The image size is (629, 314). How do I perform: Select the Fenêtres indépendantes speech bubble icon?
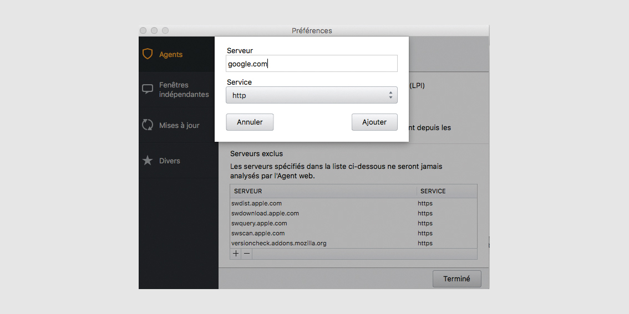click(148, 89)
